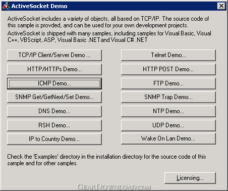Screen dimensions: 228x191
Task: Click the 'Check the Examples directory' note text
Action: click(106, 160)
